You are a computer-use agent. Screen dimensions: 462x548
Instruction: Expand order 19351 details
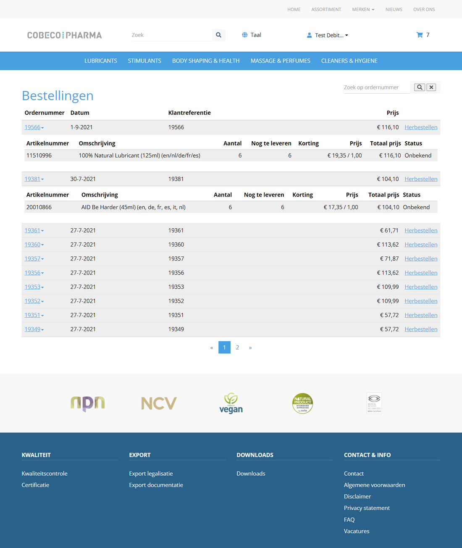34,315
